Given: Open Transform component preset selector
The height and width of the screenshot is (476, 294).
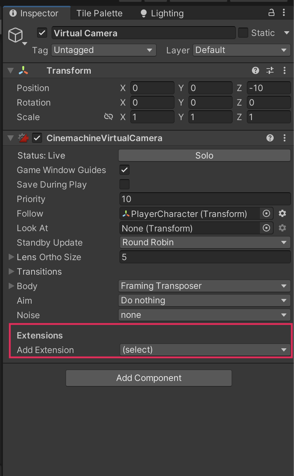Looking at the screenshot, I should [x=270, y=70].
